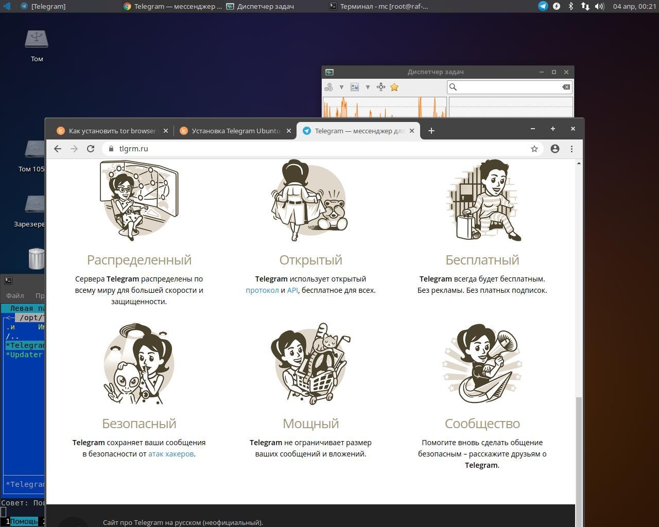Click the 'Безопасный' illustration
The height and width of the screenshot is (527, 659).
[x=139, y=364]
